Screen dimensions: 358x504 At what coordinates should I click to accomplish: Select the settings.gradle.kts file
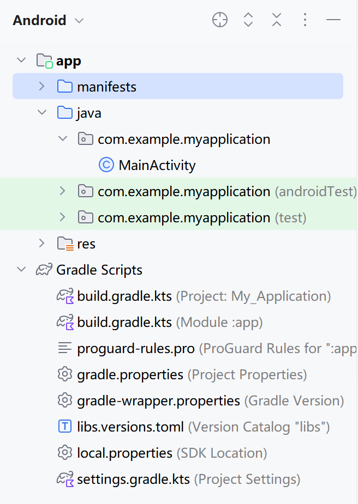tap(134, 479)
